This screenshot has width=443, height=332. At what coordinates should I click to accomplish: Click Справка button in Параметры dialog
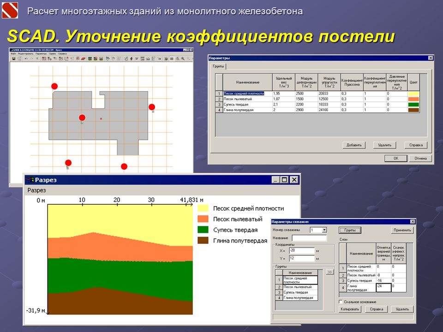pyautogui.click(x=416, y=145)
